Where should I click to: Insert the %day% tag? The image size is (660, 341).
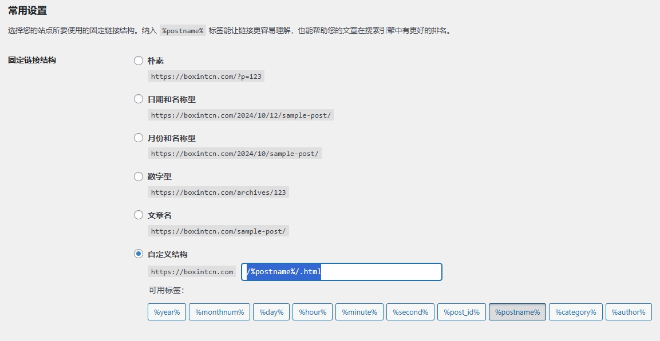coord(271,312)
